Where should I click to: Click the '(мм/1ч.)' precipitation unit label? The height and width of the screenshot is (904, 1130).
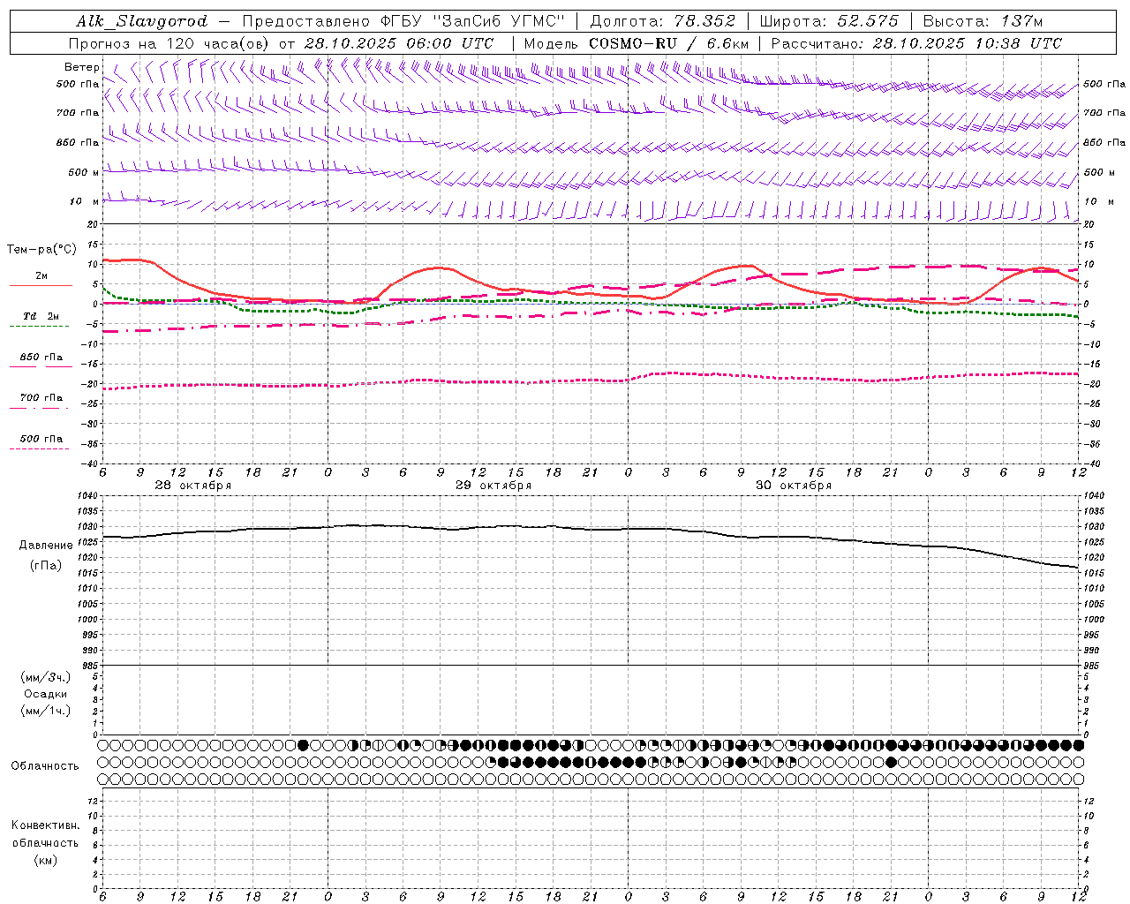[x=46, y=712]
